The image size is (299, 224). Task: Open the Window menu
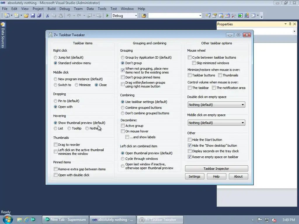pos(127,9)
